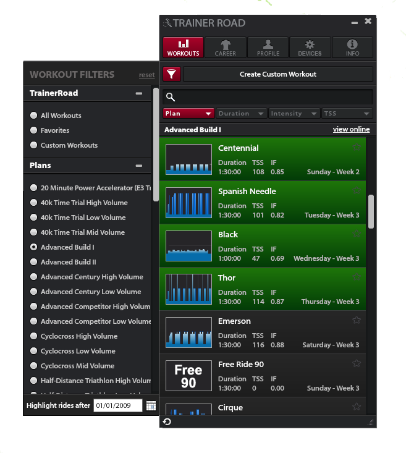The width and height of the screenshot is (406, 453).
Task: Click the search magnifier icon
Action: [171, 97]
